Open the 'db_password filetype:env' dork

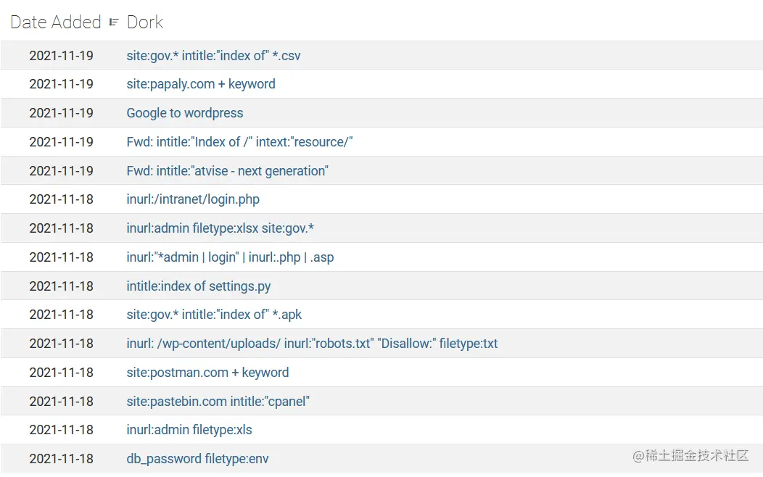click(197, 459)
